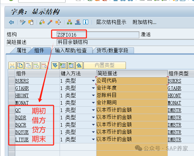
Task: Click the magic wand activate icon
Action: pos(50,22)
